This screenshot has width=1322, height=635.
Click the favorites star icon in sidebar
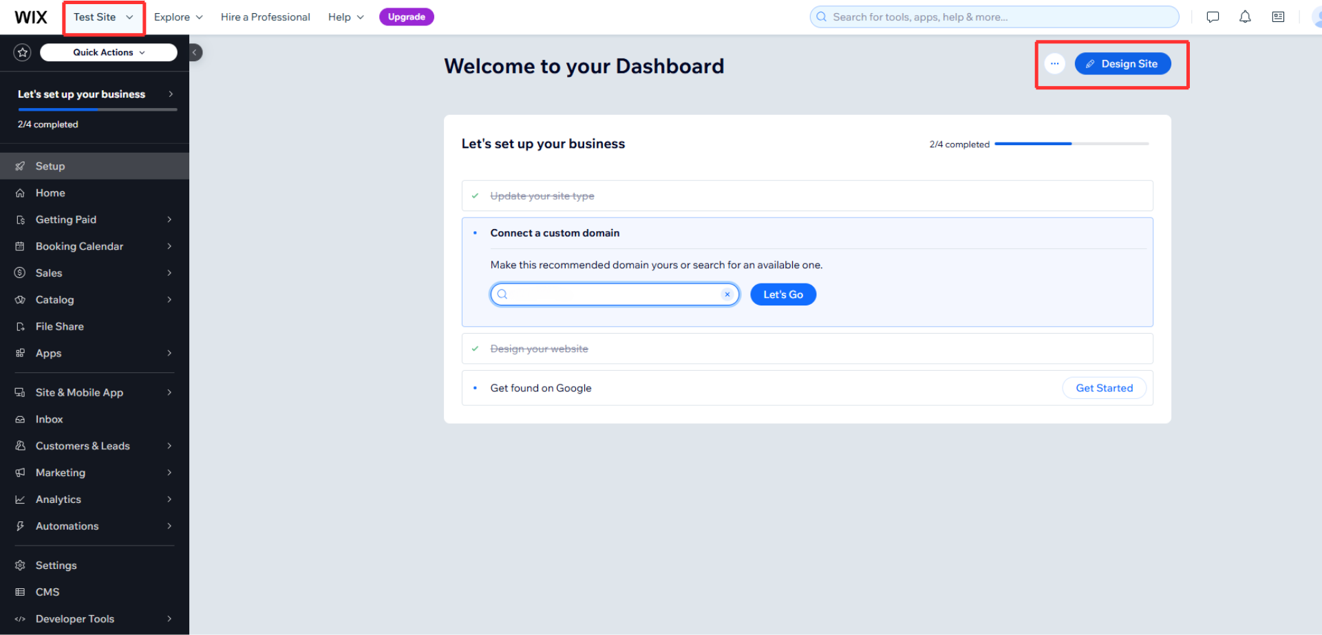pos(22,52)
